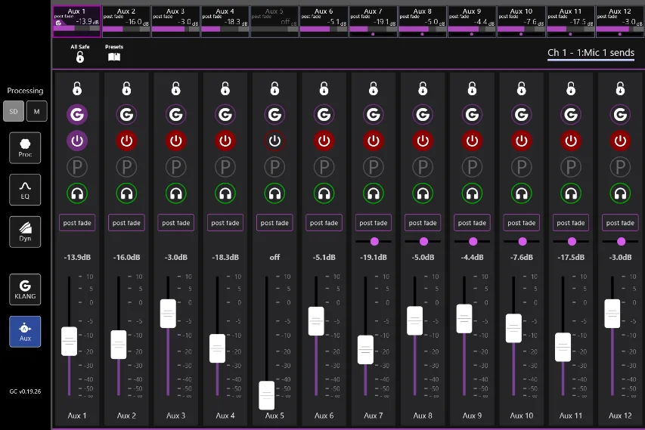Select the Aux 12 tab in top strip
Viewport: 645px width, 430px height.
click(620, 21)
